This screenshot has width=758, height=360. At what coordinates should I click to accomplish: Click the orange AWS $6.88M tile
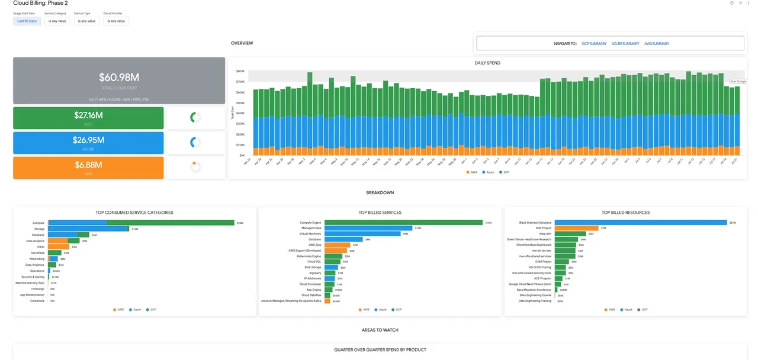point(88,168)
